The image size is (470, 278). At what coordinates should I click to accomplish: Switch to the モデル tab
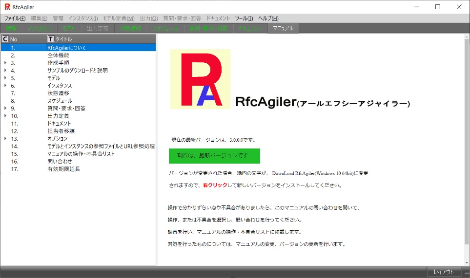pos(69,28)
